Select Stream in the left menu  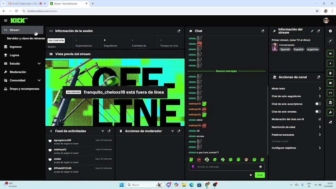[22, 30]
